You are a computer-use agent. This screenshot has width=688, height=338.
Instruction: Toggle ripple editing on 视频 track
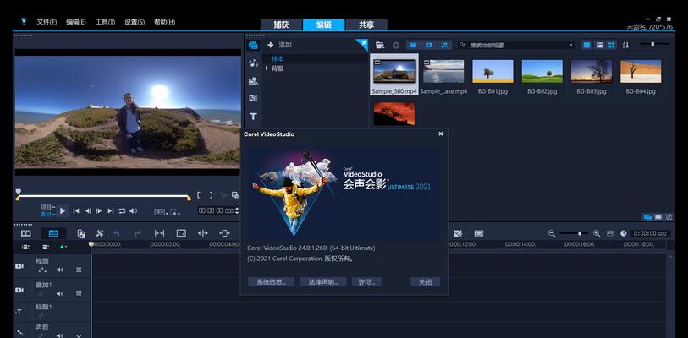(x=41, y=270)
